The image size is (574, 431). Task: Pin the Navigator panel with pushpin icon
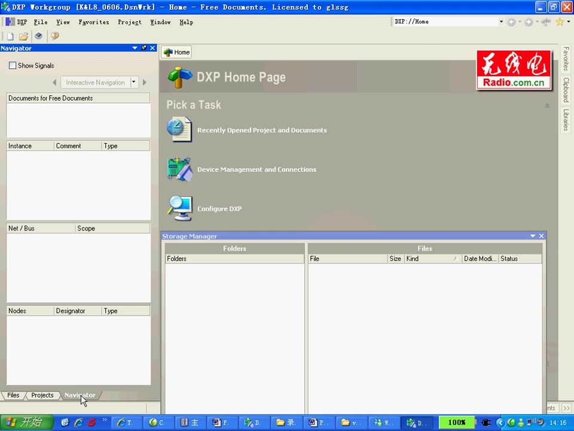[144, 48]
